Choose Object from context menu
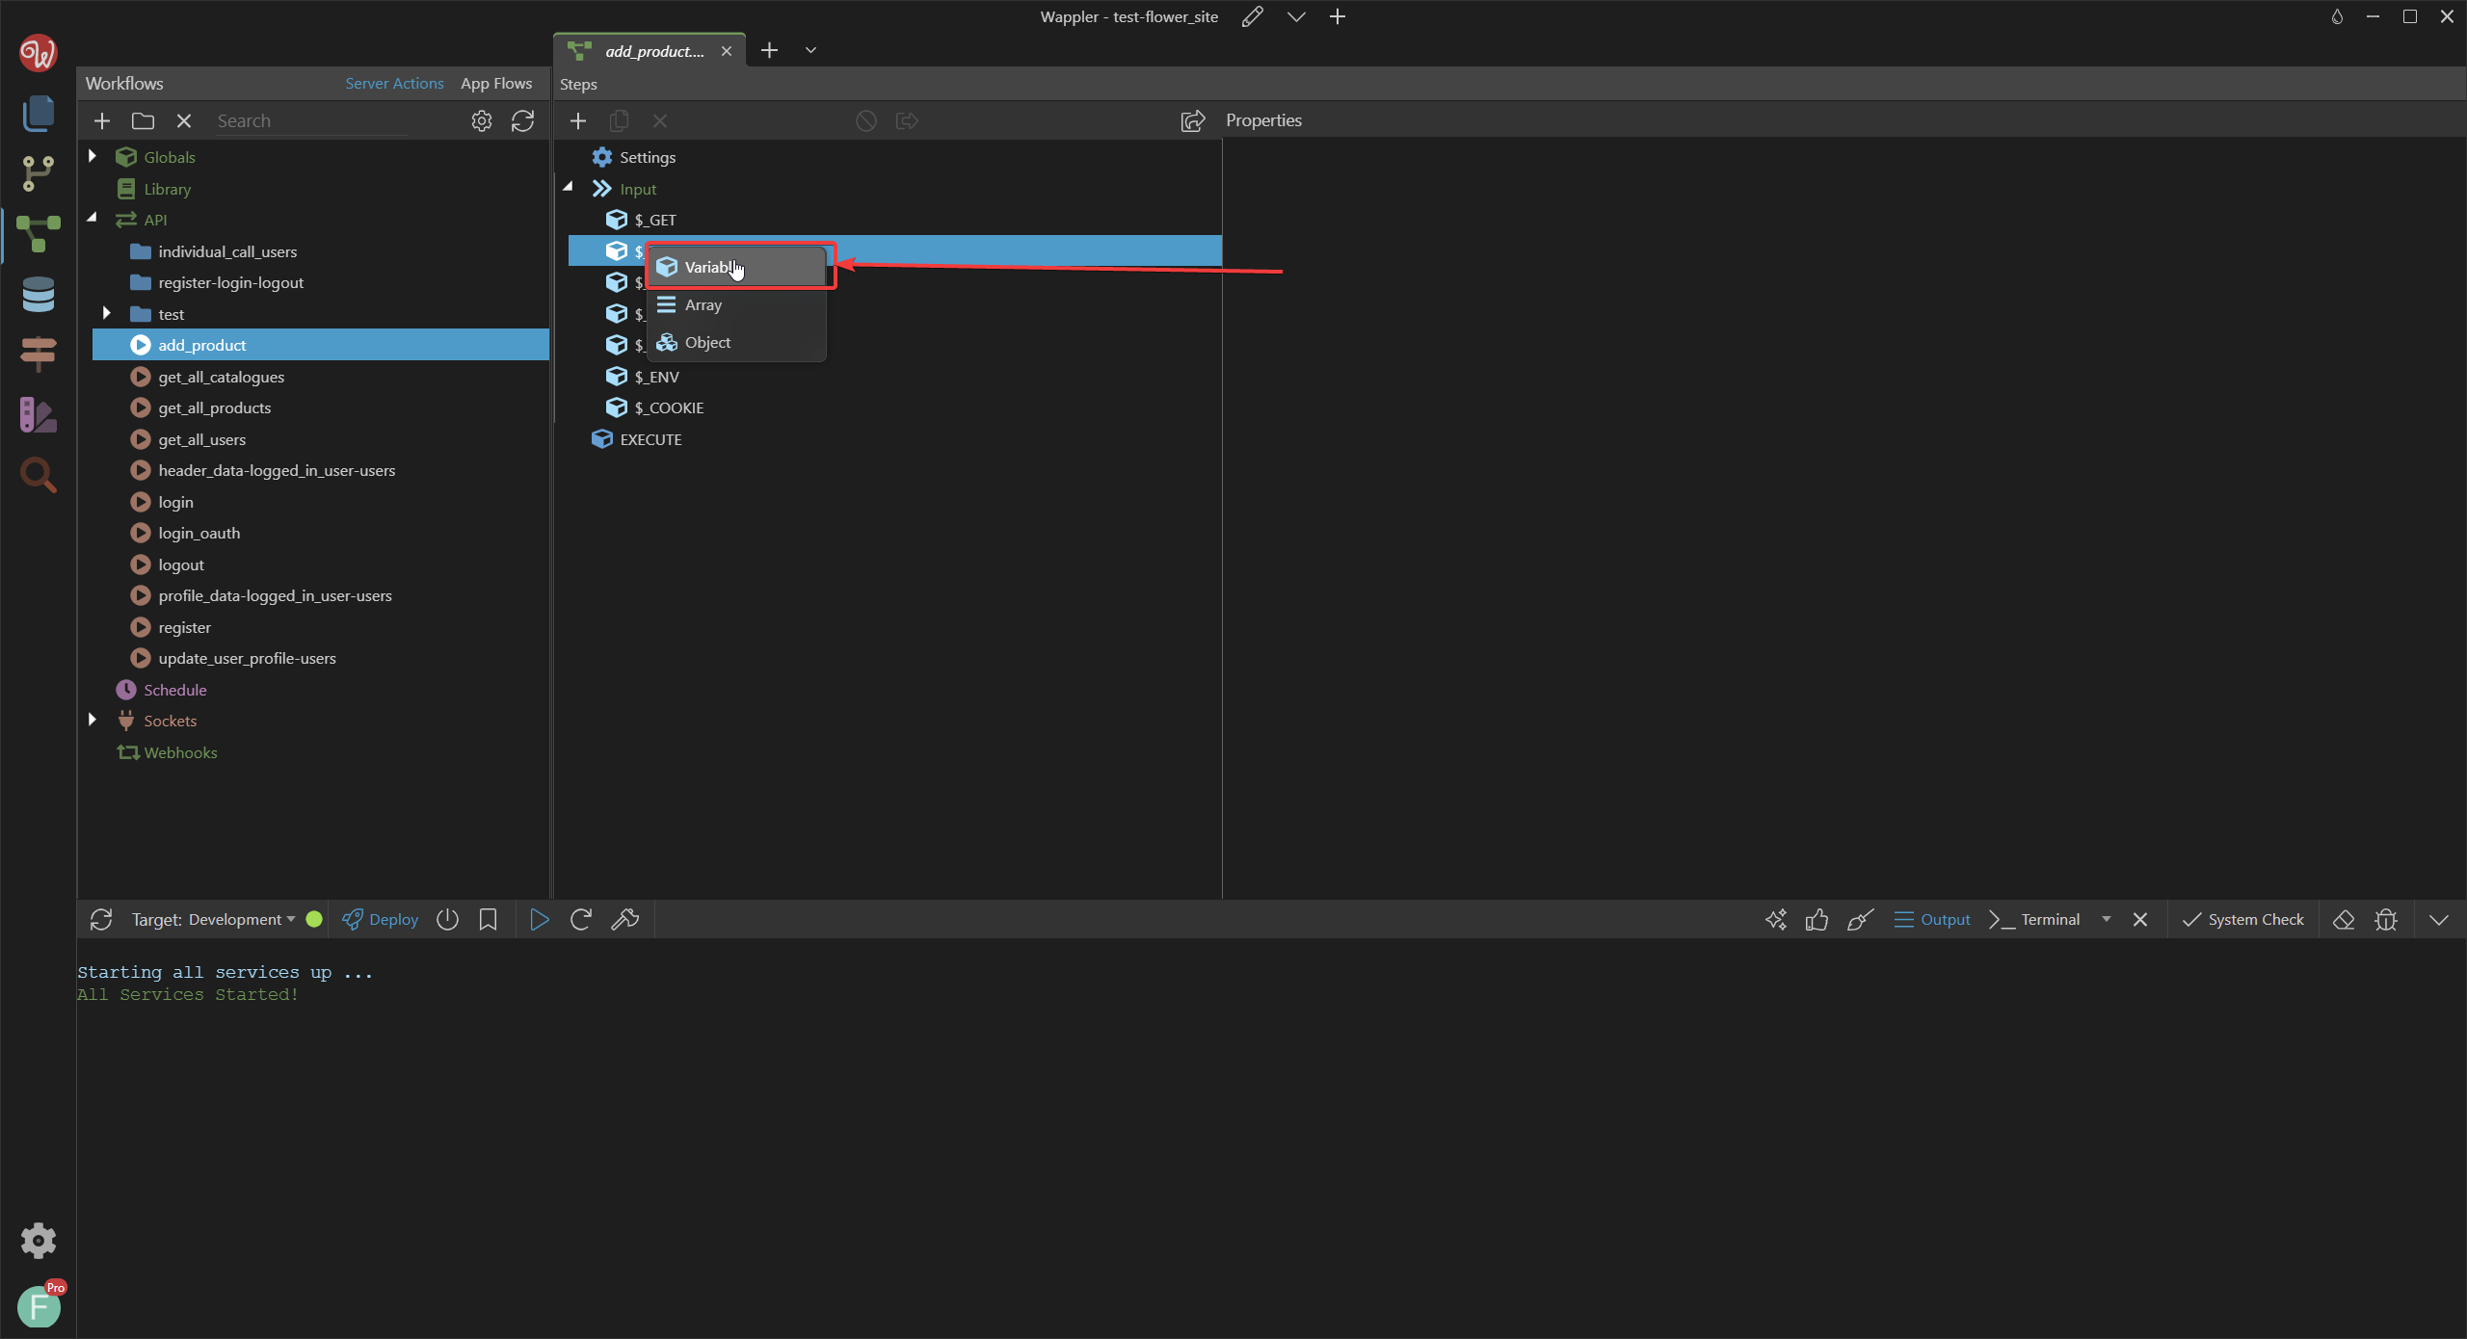The width and height of the screenshot is (2467, 1339). (x=737, y=342)
